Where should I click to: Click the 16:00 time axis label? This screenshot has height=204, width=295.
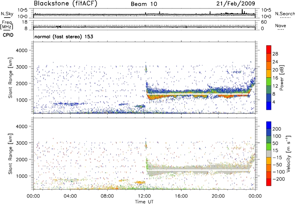pos(181,196)
